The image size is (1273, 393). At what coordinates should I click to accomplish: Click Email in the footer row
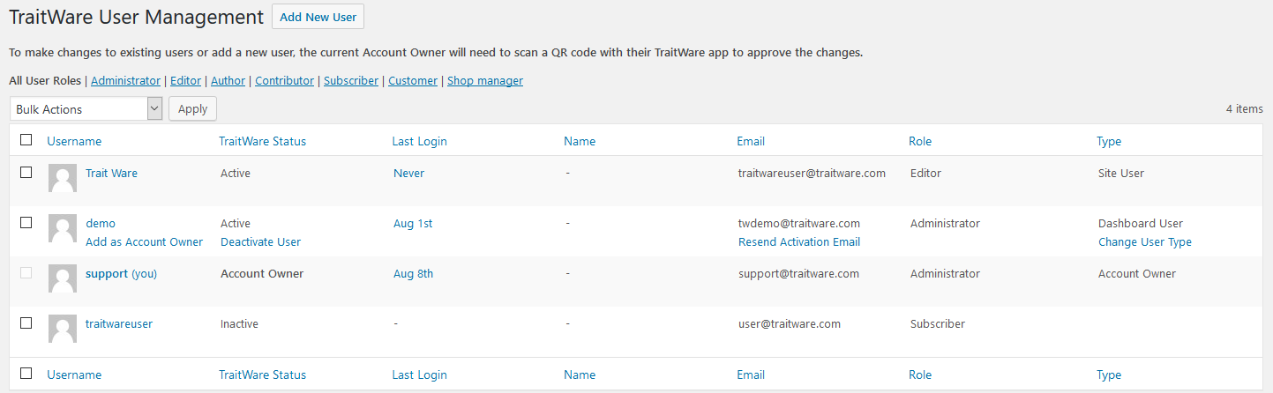[751, 374]
